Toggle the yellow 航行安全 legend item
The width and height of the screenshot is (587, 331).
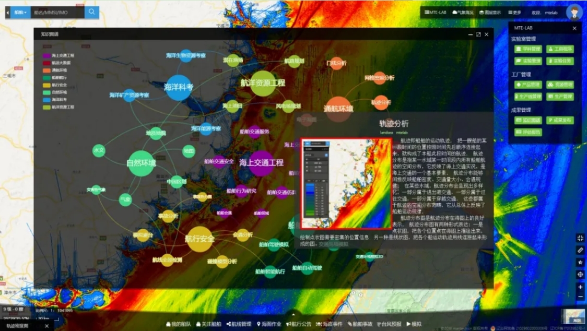[46, 85]
